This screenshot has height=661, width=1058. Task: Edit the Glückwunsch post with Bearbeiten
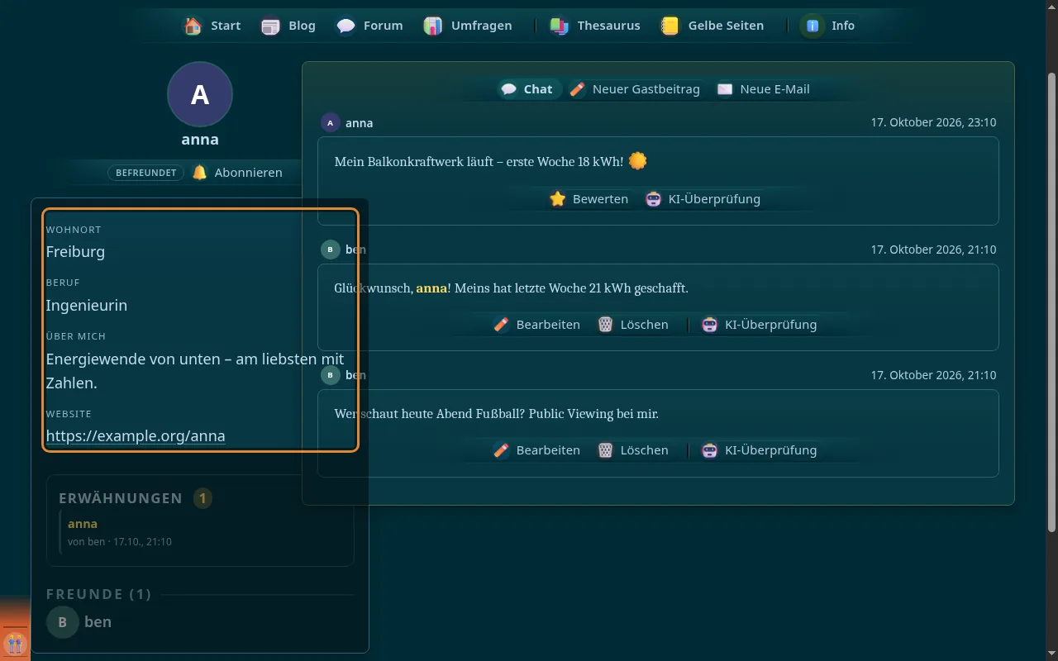click(x=537, y=325)
